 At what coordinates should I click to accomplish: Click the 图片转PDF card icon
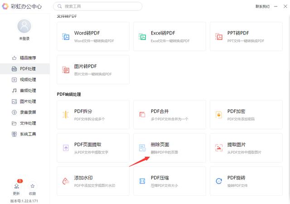coord(66,70)
